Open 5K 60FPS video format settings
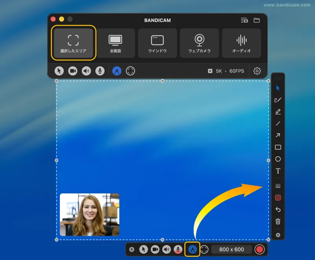This screenshot has height=260, width=315. 226,71
